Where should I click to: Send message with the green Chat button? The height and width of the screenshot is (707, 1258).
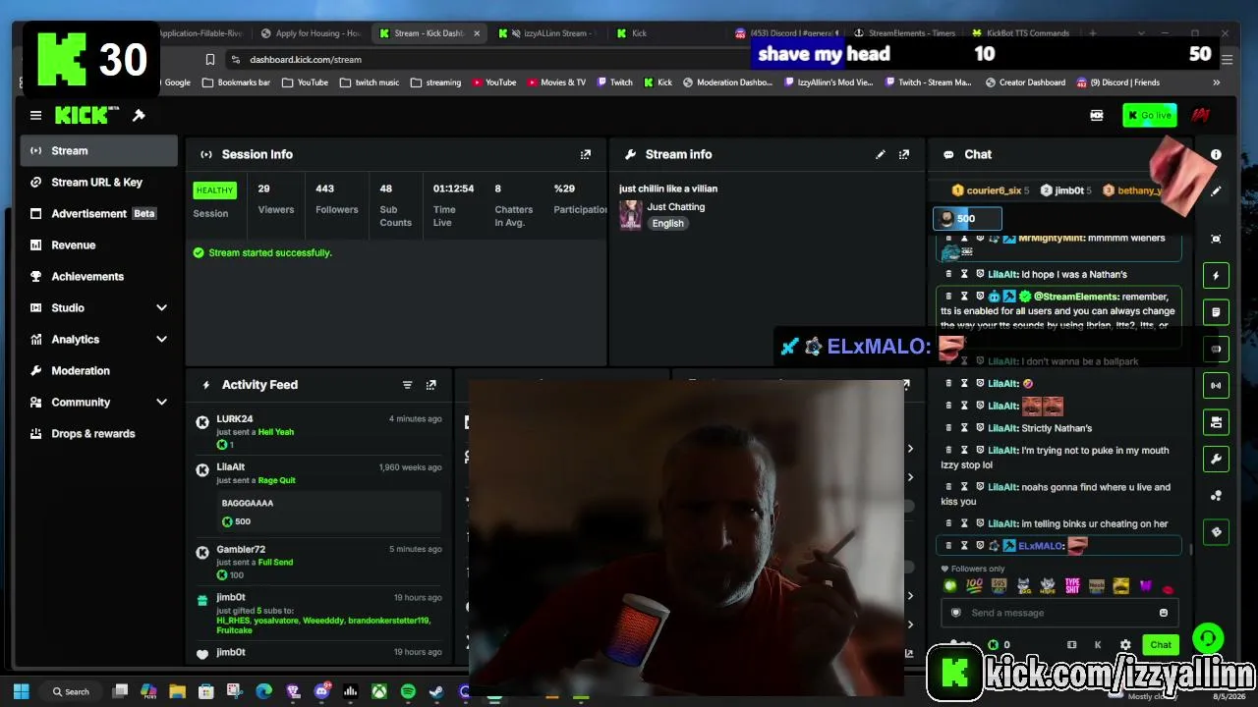click(x=1161, y=645)
